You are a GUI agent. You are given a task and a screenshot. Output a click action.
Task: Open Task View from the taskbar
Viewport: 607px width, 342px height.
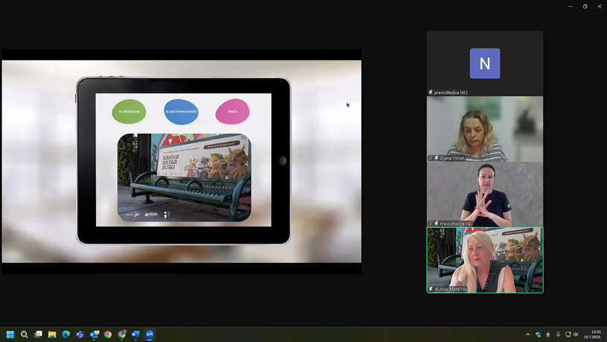coord(38,335)
